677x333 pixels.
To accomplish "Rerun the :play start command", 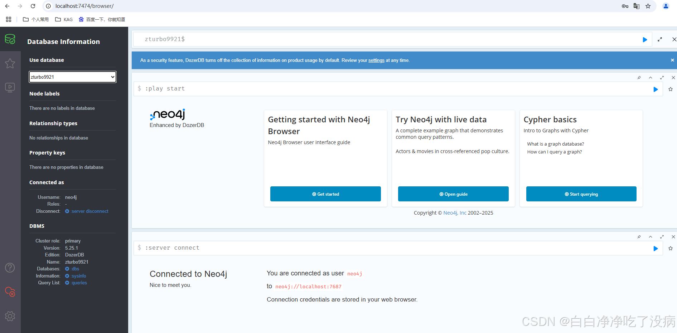I will tap(656, 89).
